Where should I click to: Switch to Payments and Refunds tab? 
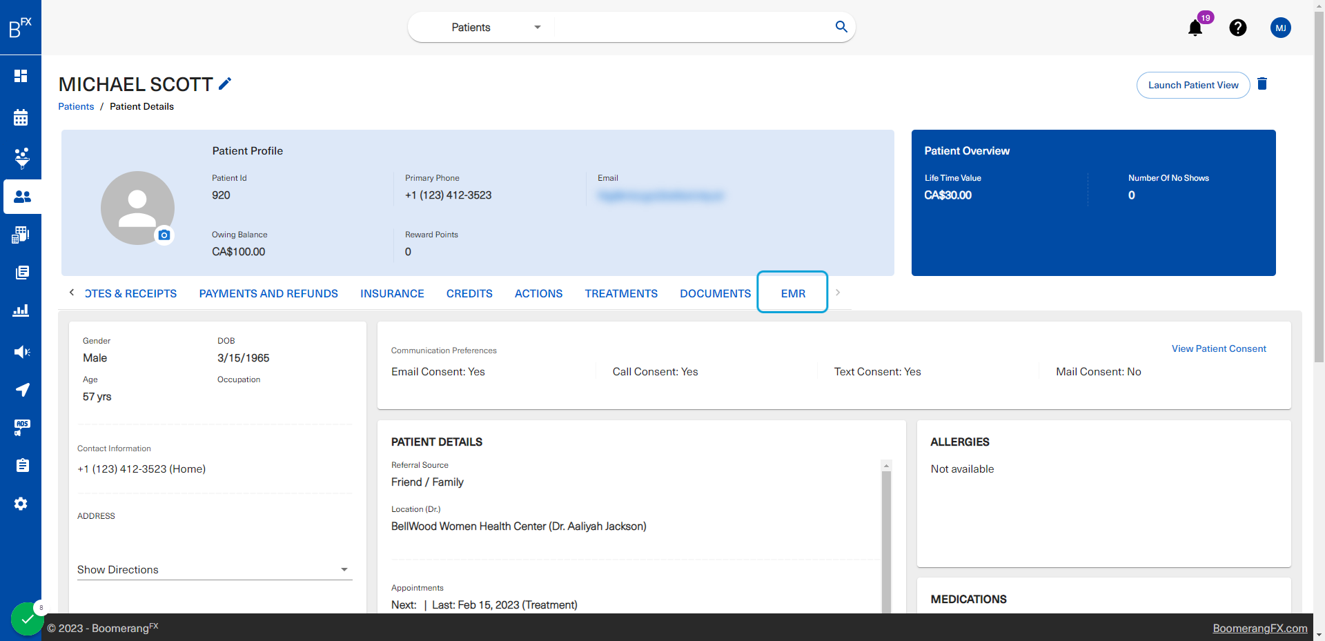pos(268,293)
